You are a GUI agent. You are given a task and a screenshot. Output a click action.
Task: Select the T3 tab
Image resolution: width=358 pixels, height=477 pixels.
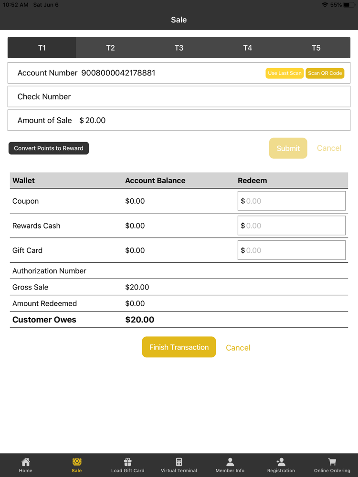tap(179, 48)
